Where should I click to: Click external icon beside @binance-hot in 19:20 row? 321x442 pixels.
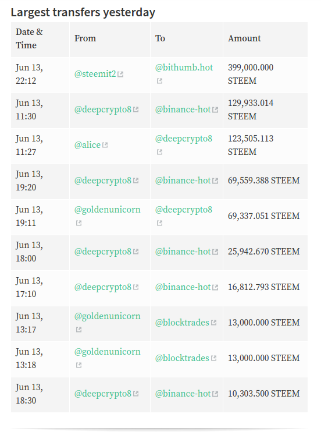[x=215, y=181]
